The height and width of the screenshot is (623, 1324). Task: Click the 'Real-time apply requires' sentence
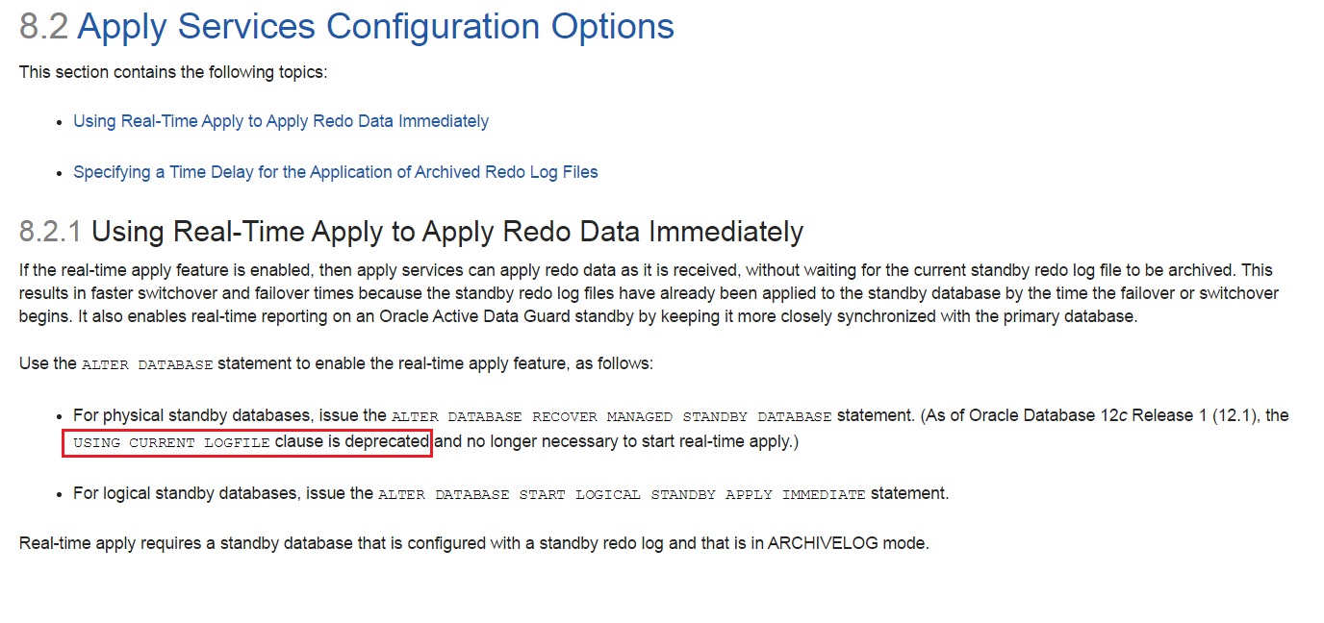click(474, 543)
